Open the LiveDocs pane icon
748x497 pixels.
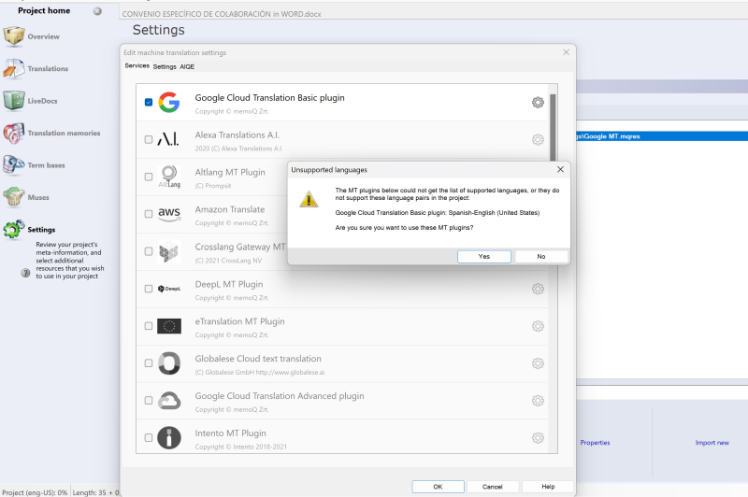pyautogui.click(x=14, y=101)
